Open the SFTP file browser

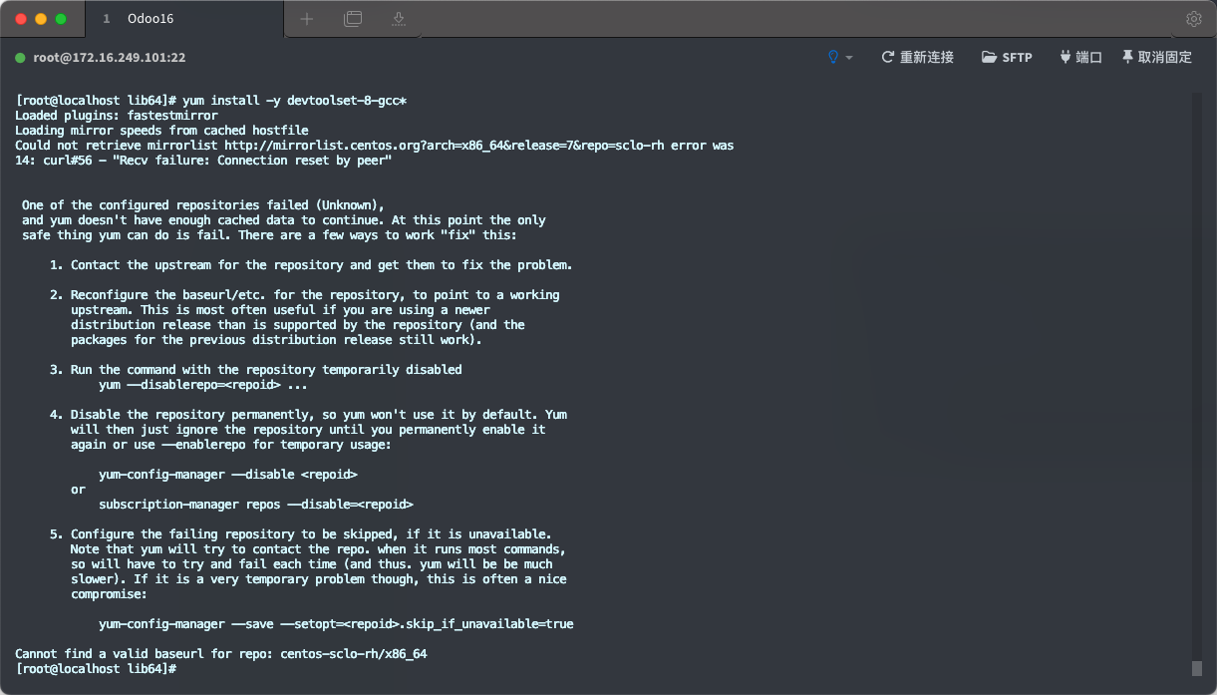click(1007, 58)
